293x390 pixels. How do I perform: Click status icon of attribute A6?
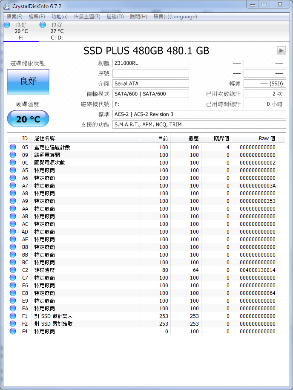[13, 178]
